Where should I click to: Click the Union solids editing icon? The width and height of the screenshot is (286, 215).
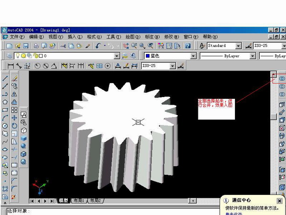(x=282, y=79)
